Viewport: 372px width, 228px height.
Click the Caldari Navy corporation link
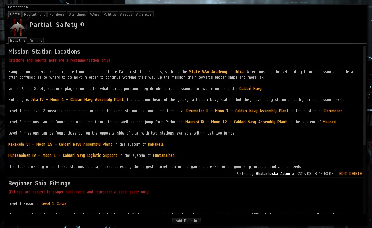(x=251, y=89)
